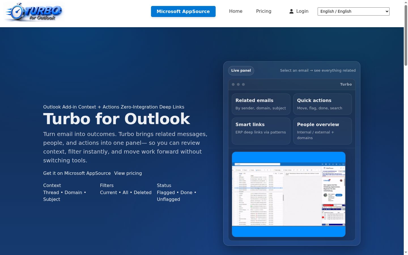Click the Turbo for Outlook heading
Screen dimensions: 408x255
point(117,119)
